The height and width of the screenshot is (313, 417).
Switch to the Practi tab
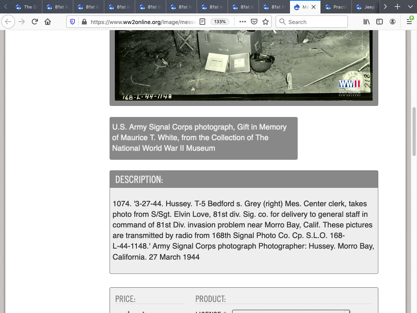point(336,7)
